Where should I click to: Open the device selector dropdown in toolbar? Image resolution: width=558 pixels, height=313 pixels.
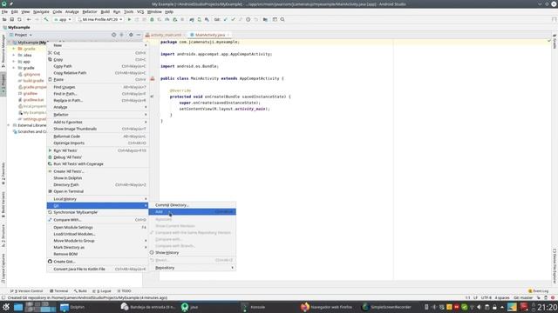[x=100, y=19]
